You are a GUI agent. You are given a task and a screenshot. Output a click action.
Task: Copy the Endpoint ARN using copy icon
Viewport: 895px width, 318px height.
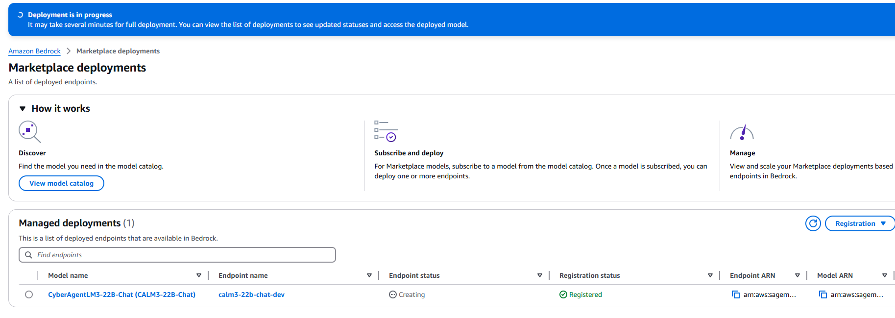click(x=736, y=294)
